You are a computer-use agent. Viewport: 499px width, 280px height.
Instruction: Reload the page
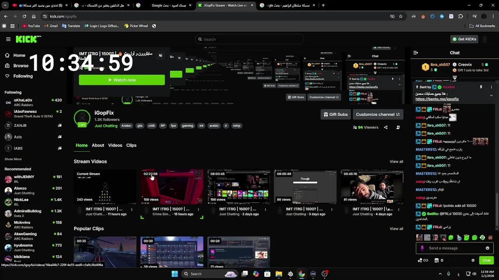point(24,16)
